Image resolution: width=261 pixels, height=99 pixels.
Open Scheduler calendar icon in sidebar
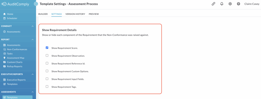(x=5, y=18)
